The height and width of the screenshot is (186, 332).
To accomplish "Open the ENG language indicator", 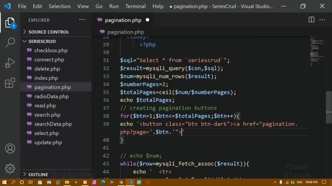I will click(300, 182).
